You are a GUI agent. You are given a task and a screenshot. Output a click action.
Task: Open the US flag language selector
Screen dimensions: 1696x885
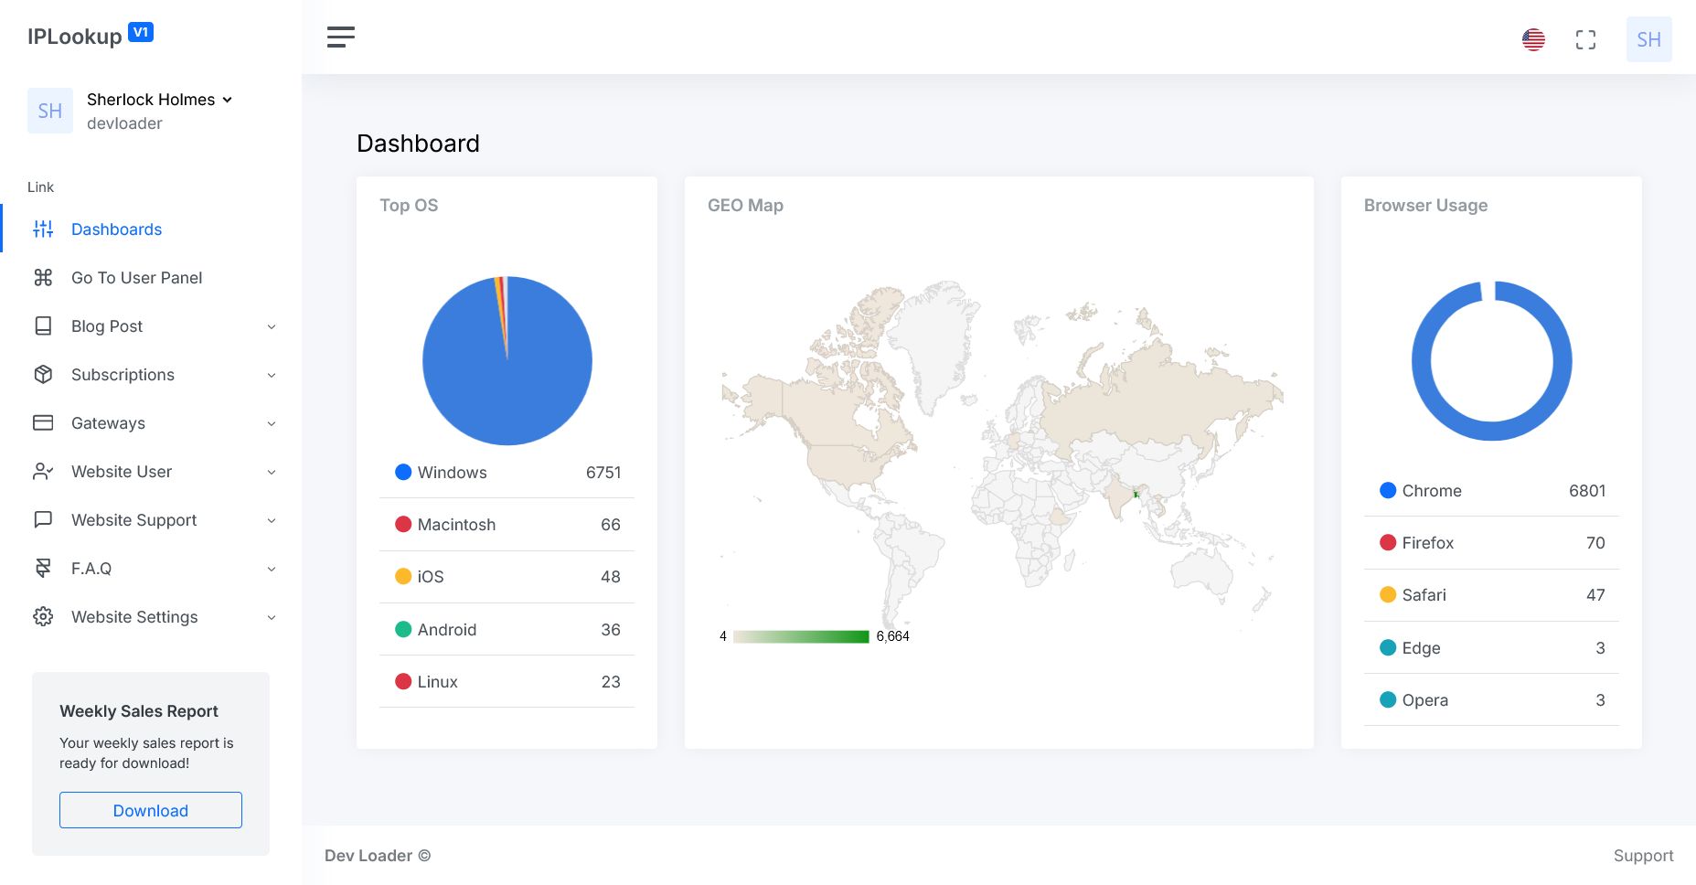tap(1533, 39)
